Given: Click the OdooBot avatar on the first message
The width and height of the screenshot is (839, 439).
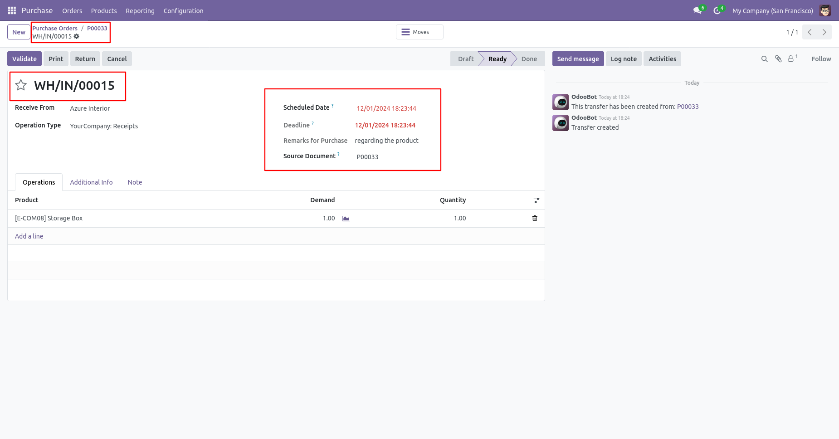Looking at the screenshot, I should click(561, 102).
